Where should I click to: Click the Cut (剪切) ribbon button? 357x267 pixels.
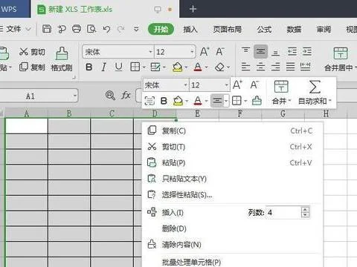click(32, 52)
